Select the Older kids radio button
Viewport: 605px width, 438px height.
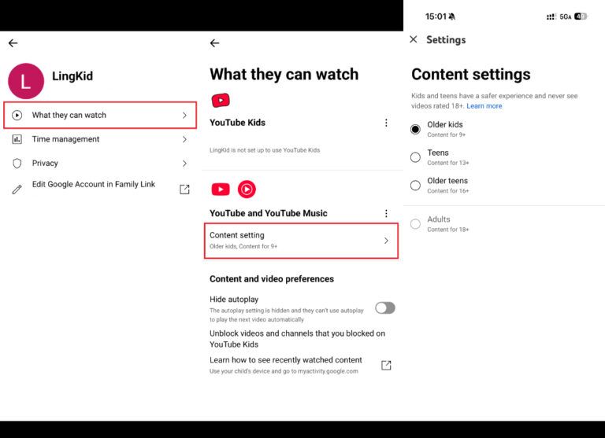(x=415, y=129)
